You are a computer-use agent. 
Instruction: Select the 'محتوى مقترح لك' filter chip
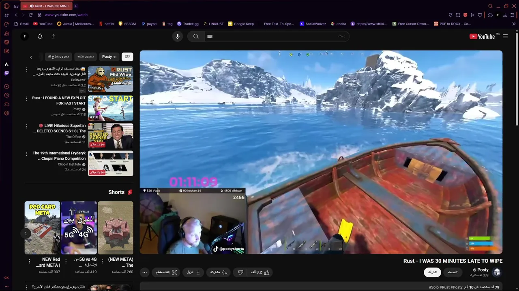point(58,57)
